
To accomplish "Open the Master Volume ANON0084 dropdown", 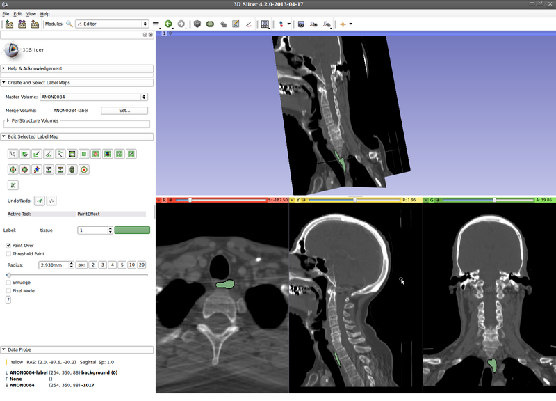I will 94,97.
